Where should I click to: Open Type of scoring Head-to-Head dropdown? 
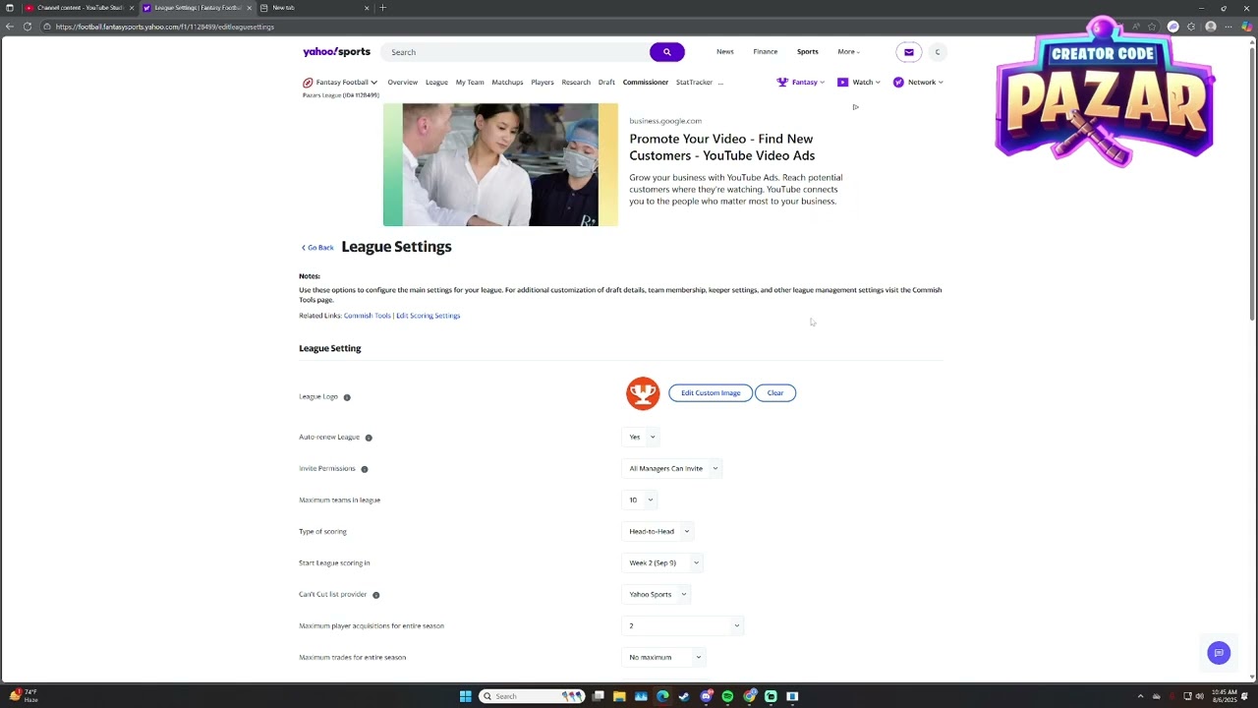tap(658, 531)
